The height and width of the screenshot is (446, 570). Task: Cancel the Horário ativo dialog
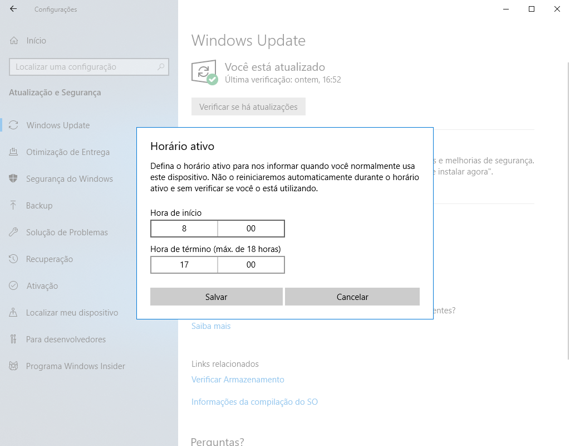tap(352, 297)
